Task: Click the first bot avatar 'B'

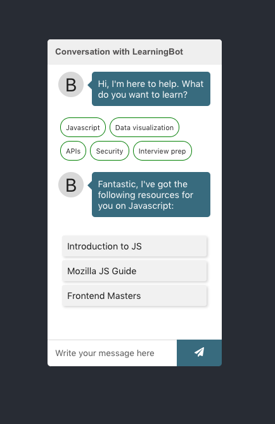Action: click(x=71, y=84)
